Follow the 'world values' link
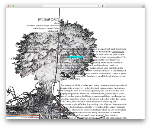Viewport: 151px width, 128px height. (118, 52)
